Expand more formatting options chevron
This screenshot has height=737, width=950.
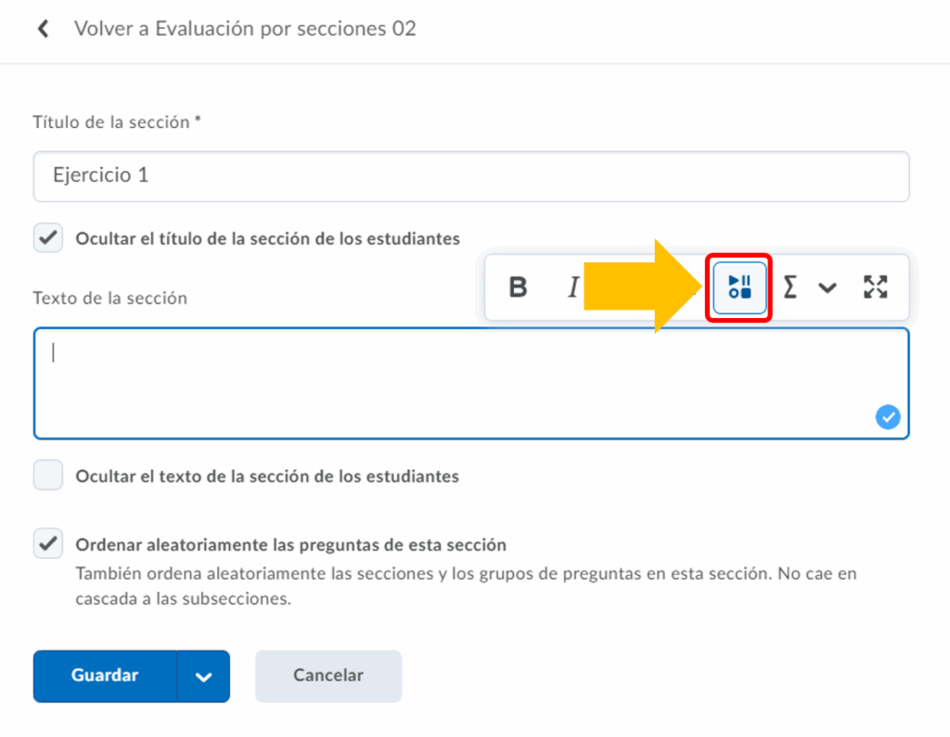pyautogui.click(x=827, y=287)
